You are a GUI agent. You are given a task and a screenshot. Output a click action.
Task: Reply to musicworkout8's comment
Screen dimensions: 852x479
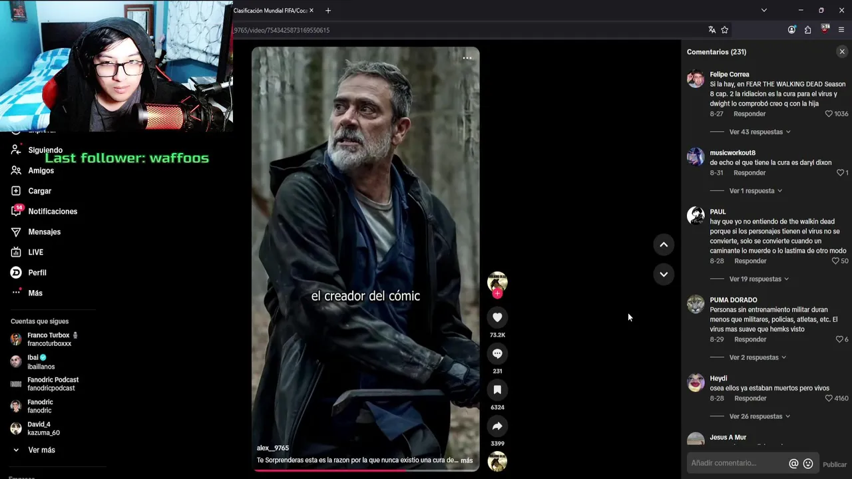[x=749, y=173]
